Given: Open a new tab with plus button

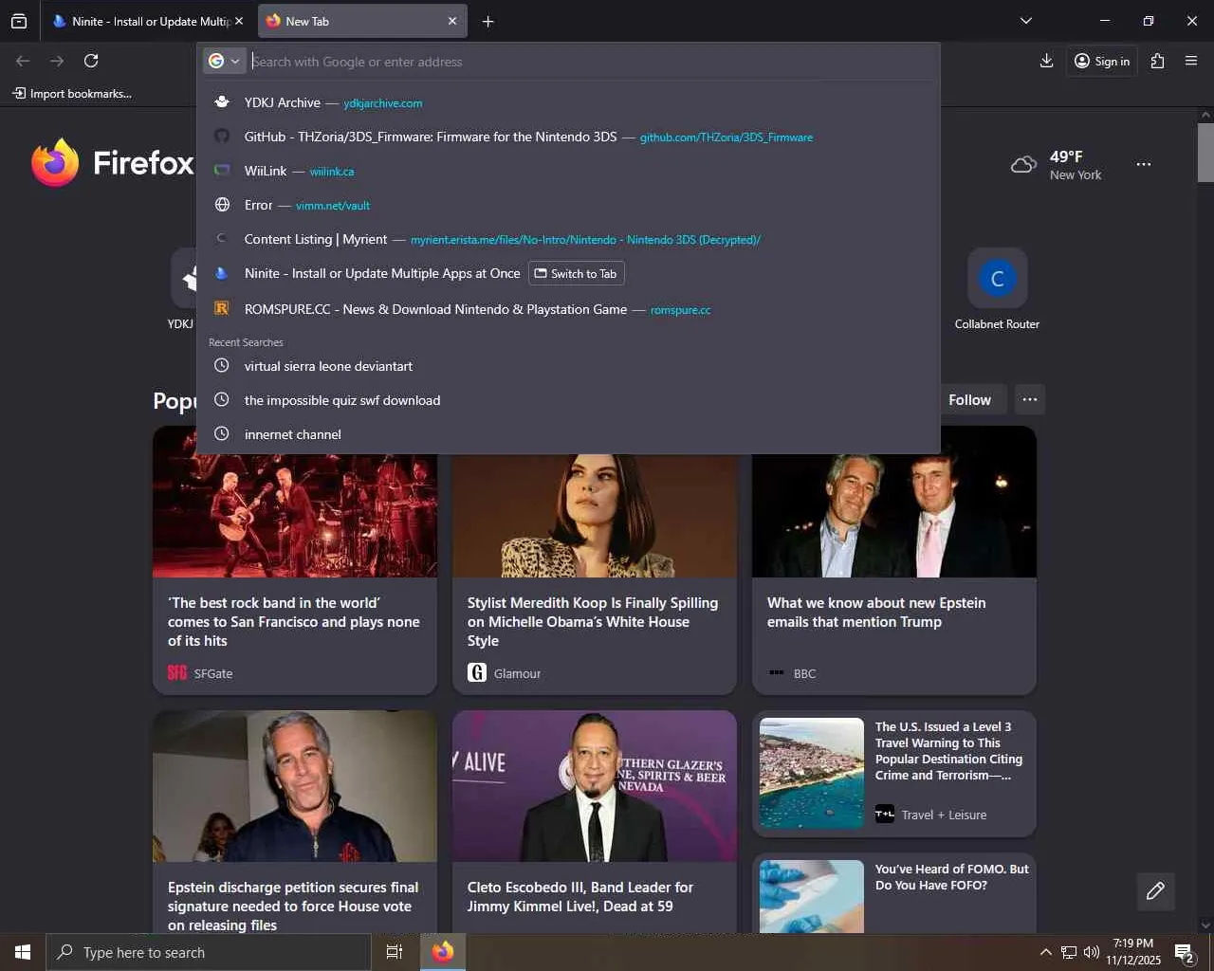Looking at the screenshot, I should click(487, 21).
